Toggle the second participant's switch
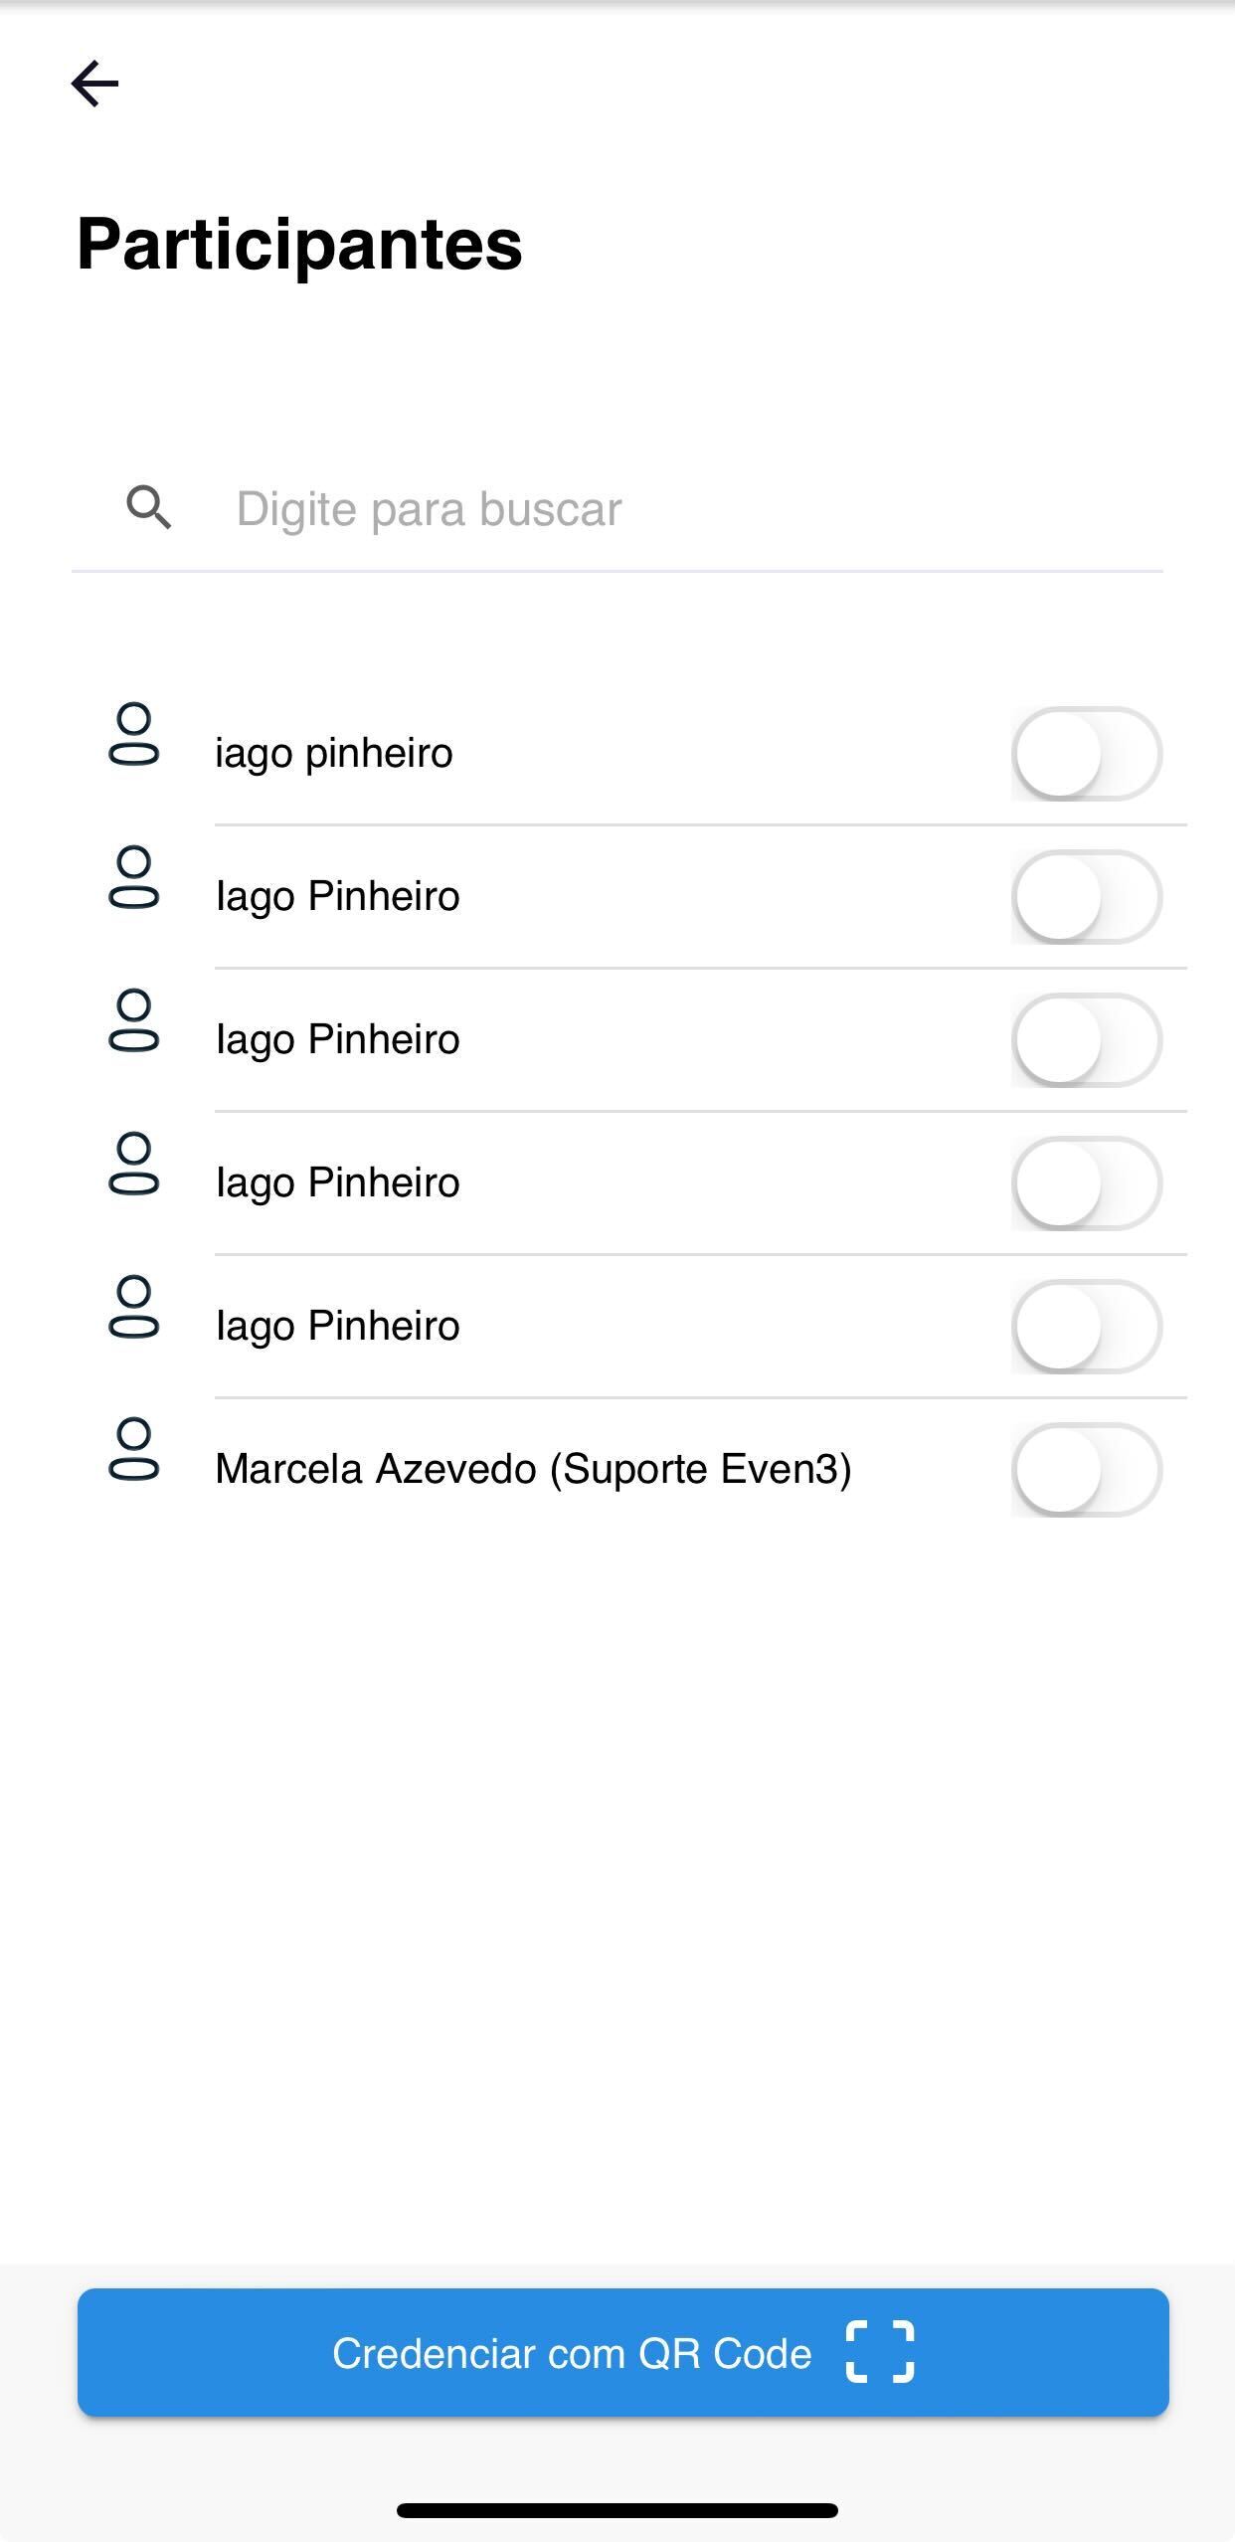1235x2542 pixels. coord(1087,897)
